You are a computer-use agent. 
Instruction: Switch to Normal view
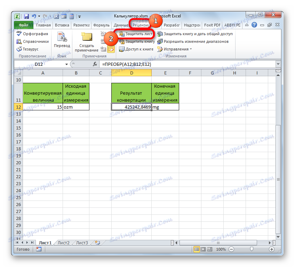coord(197,249)
